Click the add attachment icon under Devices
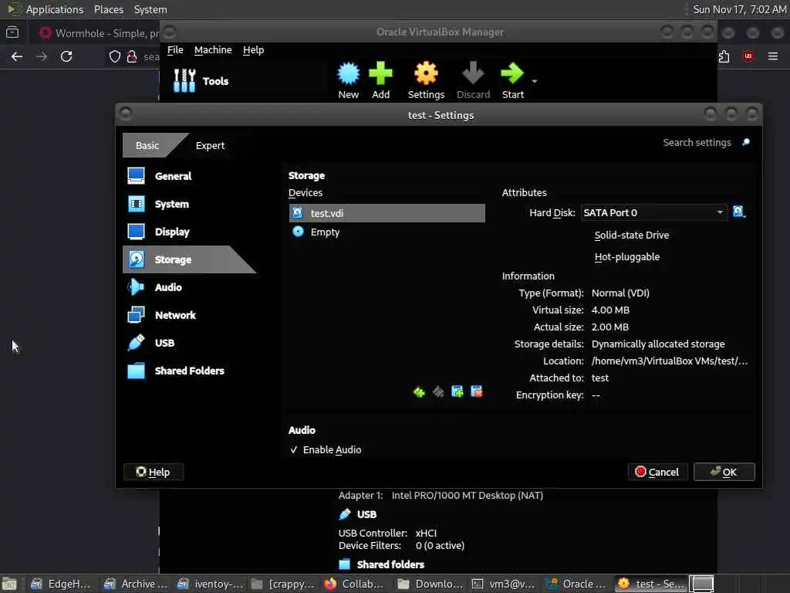This screenshot has height=593, width=790. click(x=457, y=391)
